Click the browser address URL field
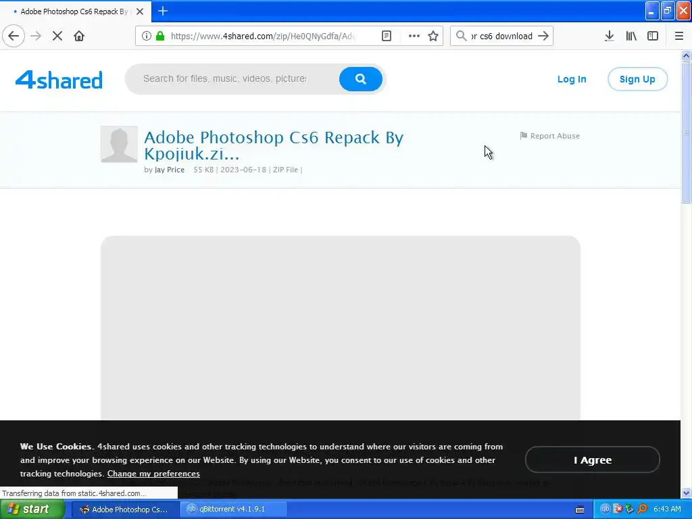 coord(262,36)
